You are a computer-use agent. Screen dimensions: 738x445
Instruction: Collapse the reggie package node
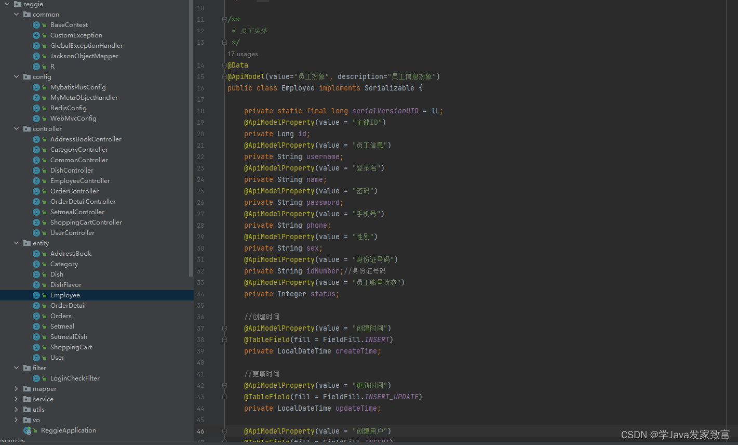(x=7, y=4)
